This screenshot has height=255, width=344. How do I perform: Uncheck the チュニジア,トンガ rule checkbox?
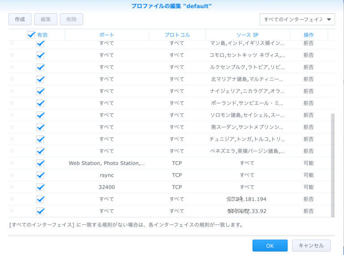click(x=40, y=139)
